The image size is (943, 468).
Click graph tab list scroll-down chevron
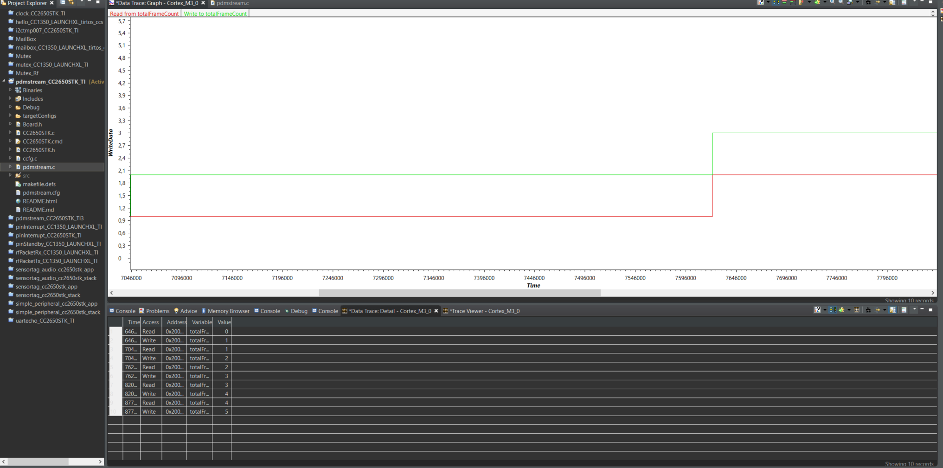tap(933, 15)
